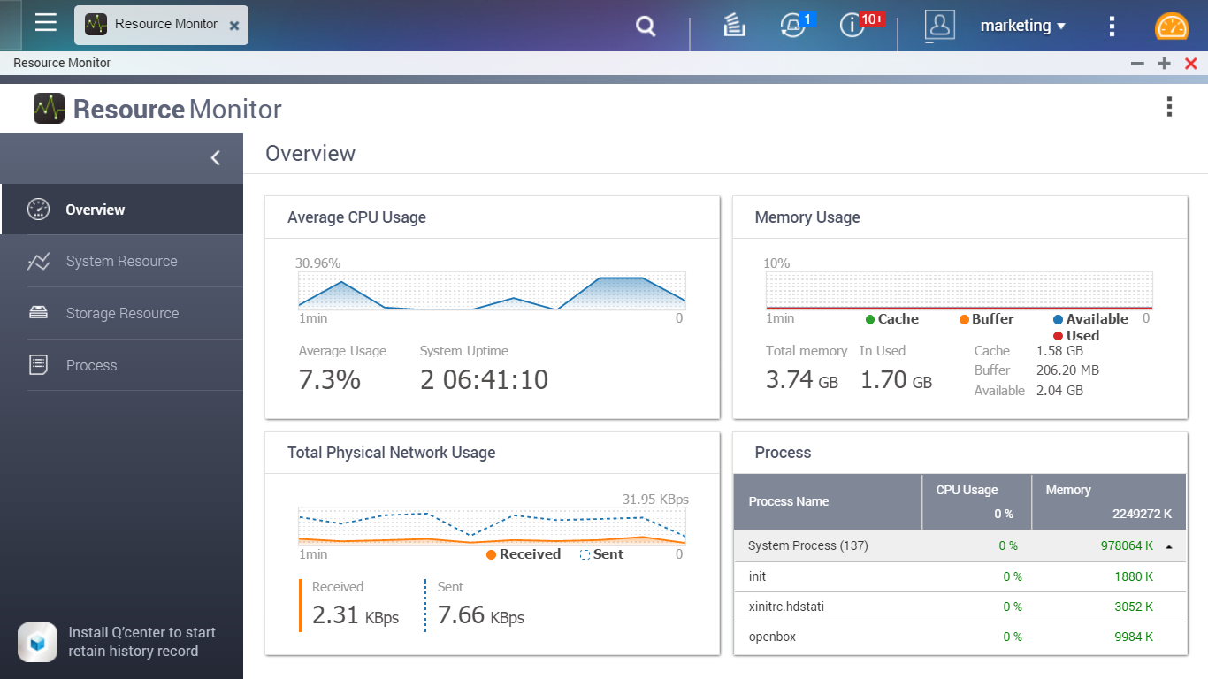Image resolution: width=1208 pixels, height=679 pixels.
Task: Click Install Q'center history record link
Action: pyautogui.click(x=141, y=642)
